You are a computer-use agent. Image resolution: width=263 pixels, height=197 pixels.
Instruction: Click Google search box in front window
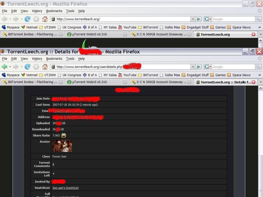click(233, 67)
